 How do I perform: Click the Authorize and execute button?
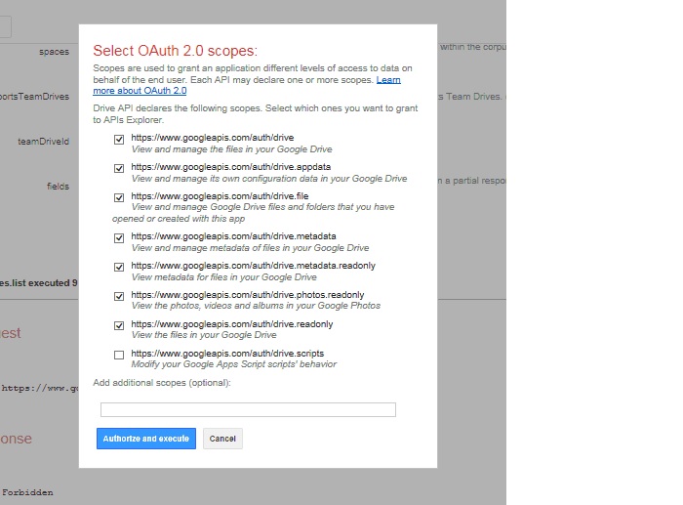146,439
